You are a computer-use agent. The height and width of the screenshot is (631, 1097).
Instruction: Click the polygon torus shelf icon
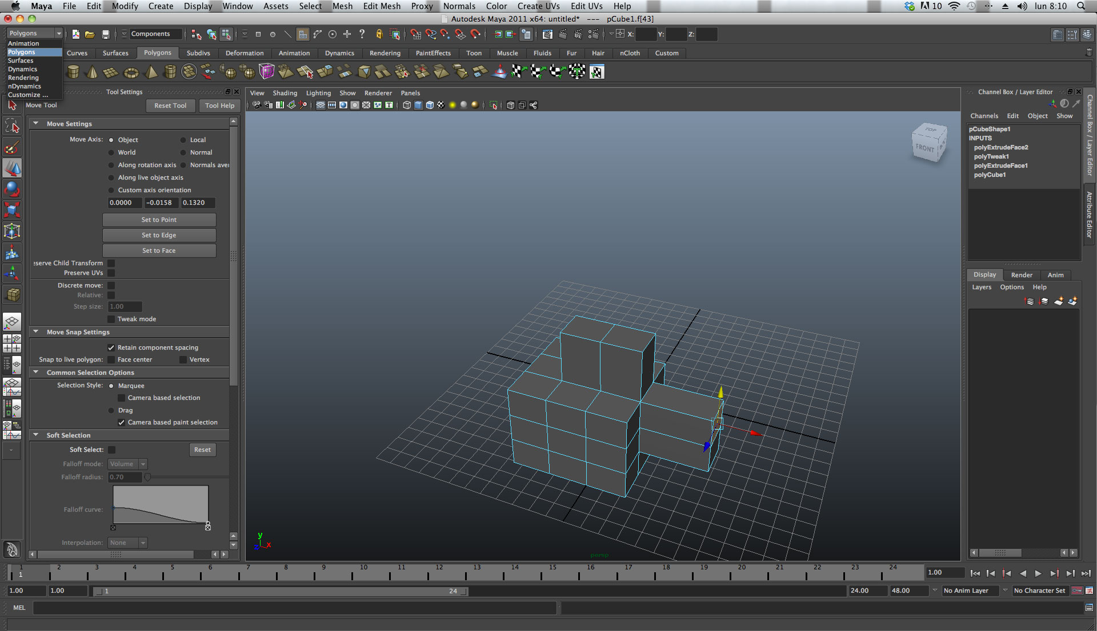pyautogui.click(x=131, y=72)
